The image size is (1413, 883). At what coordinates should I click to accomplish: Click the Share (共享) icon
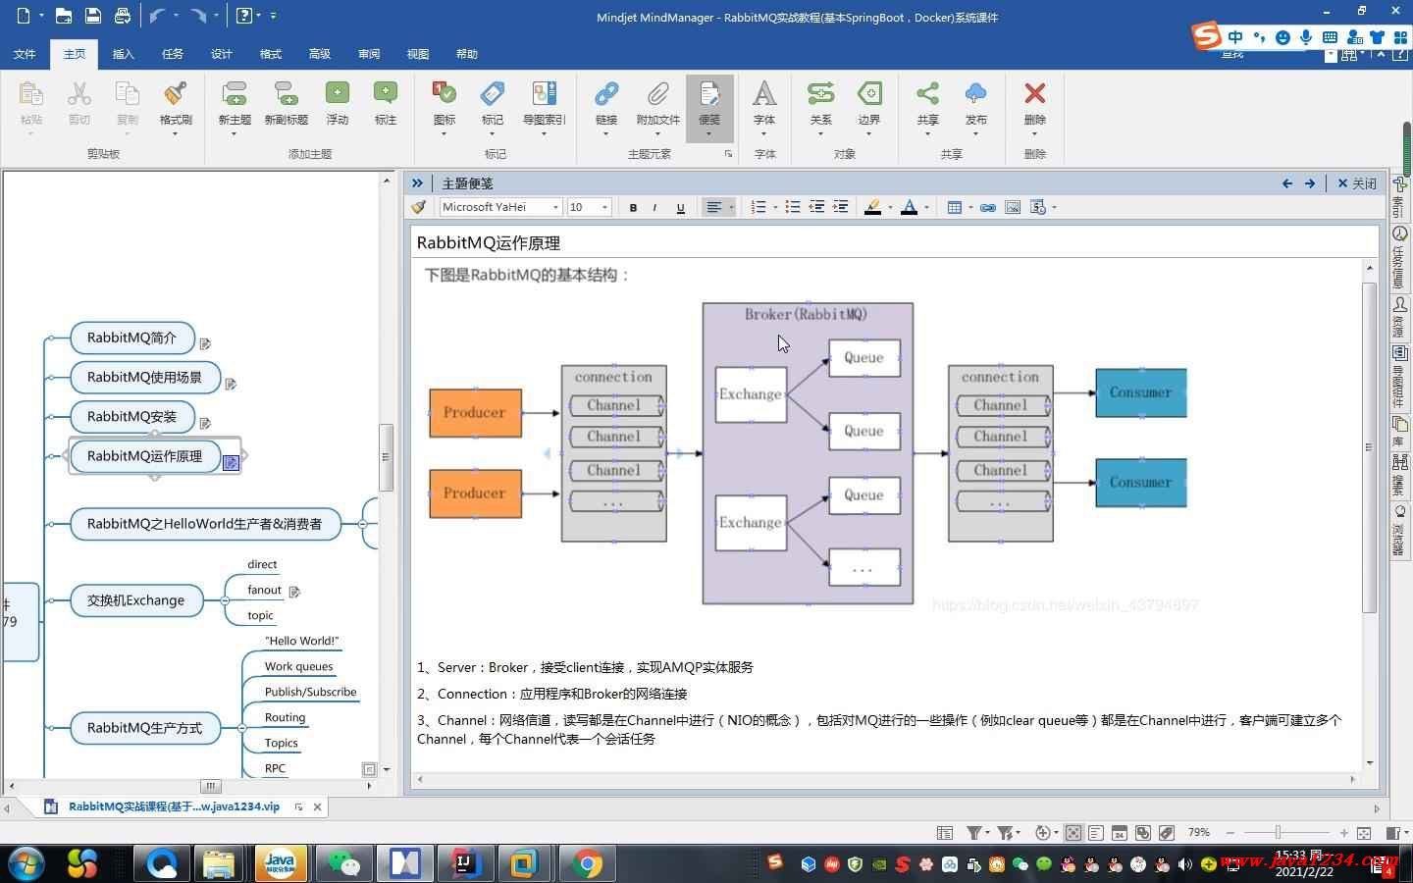[927, 94]
